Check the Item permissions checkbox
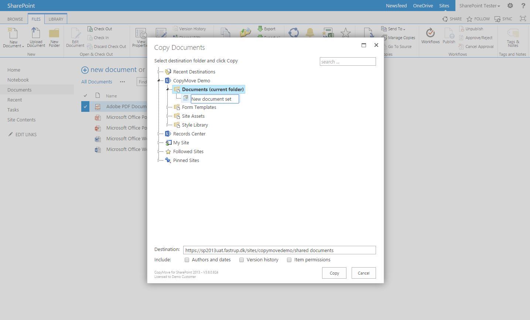530x320 pixels. [x=289, y=260]
